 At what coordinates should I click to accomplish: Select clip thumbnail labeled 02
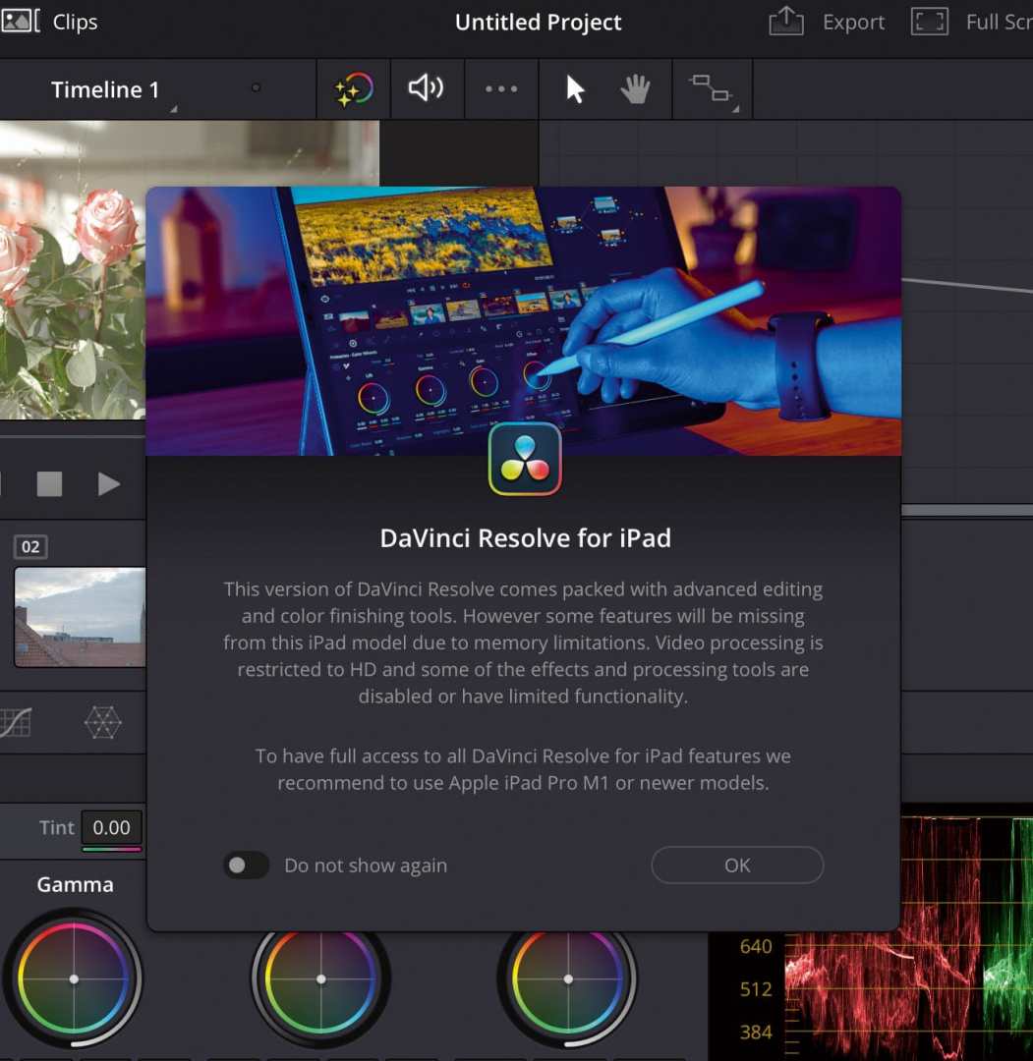click(79, 617)
